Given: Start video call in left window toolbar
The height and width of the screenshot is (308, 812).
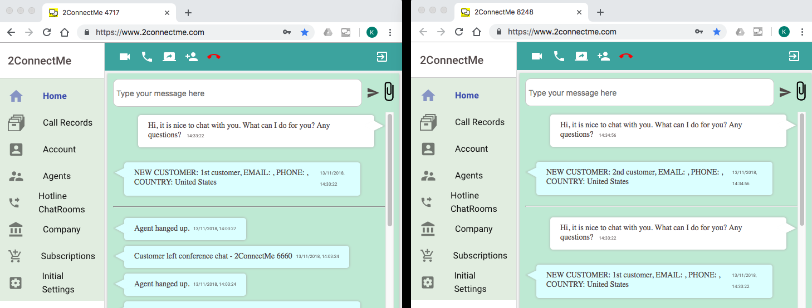Looking at the screenshot, I should tap(125, 57).
